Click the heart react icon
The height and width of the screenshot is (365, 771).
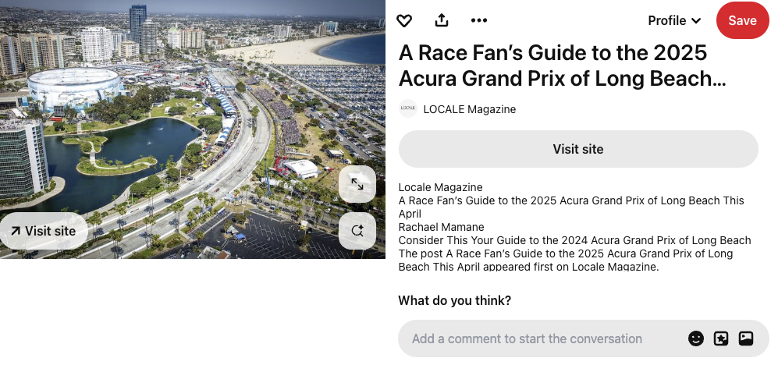(x=403, y=21)
